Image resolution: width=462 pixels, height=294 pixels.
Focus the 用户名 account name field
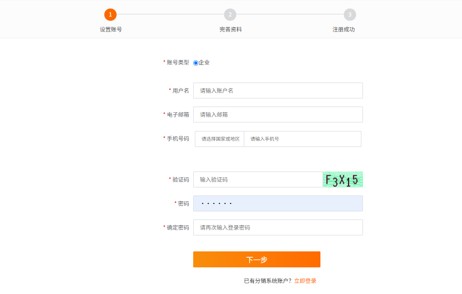[278, 91]
